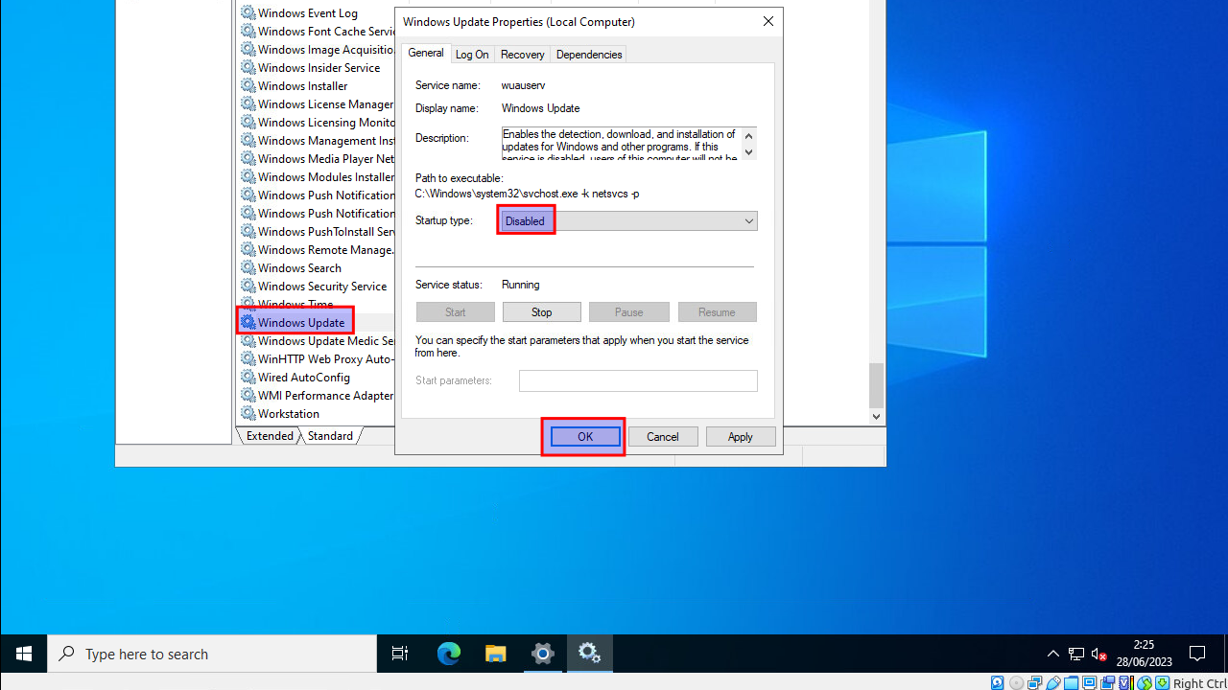Screen dimensions: 1228x690
Task: Click the Apply button
Action: pos(741,437)
